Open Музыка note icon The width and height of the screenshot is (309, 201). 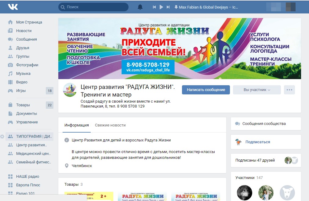point(10,74)
